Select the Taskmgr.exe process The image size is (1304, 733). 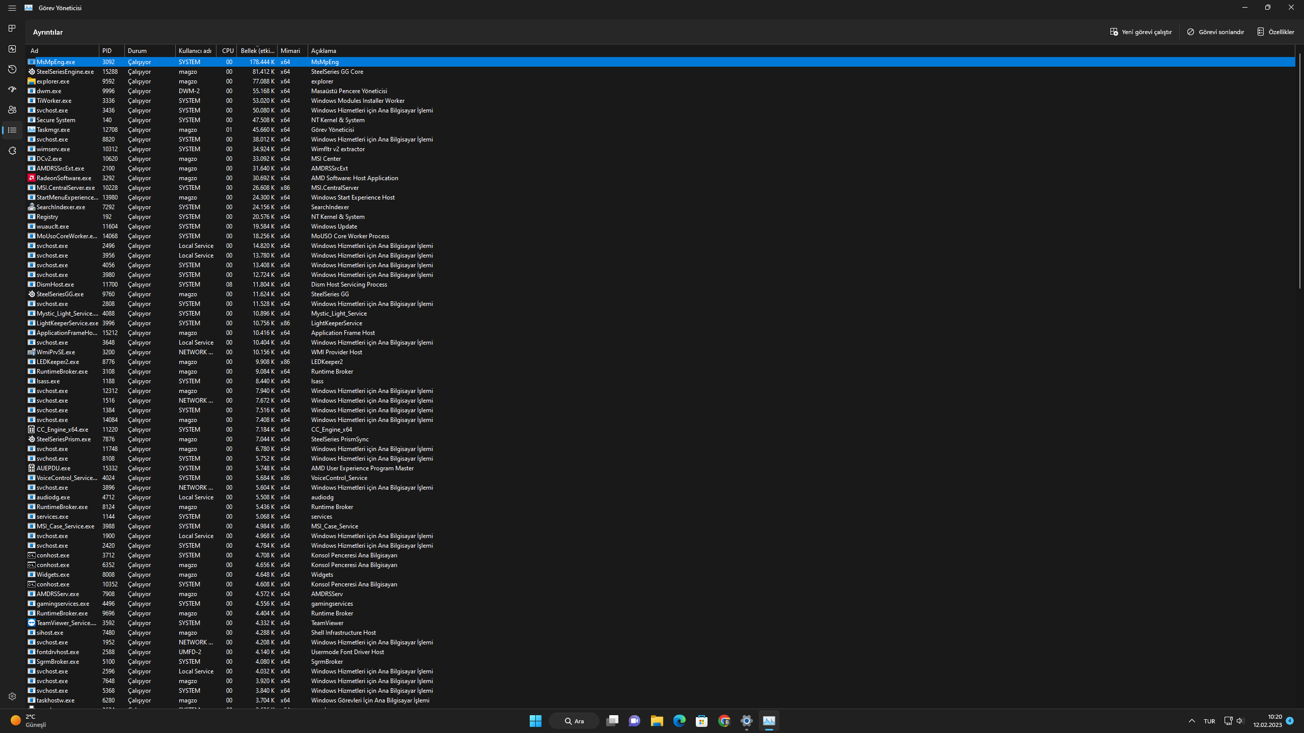point(661,129)
